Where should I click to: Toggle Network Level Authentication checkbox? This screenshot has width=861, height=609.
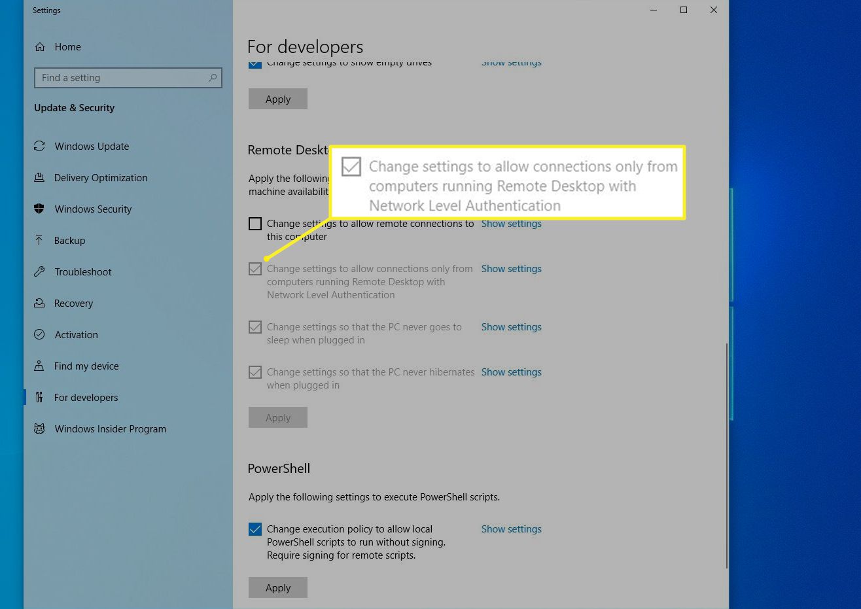pyautogui.click(x=255, y=269)
